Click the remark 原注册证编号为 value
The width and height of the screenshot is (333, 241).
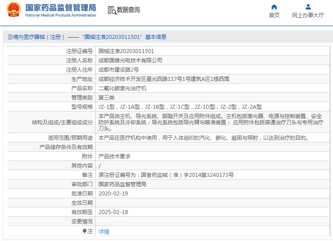[166, 175]
